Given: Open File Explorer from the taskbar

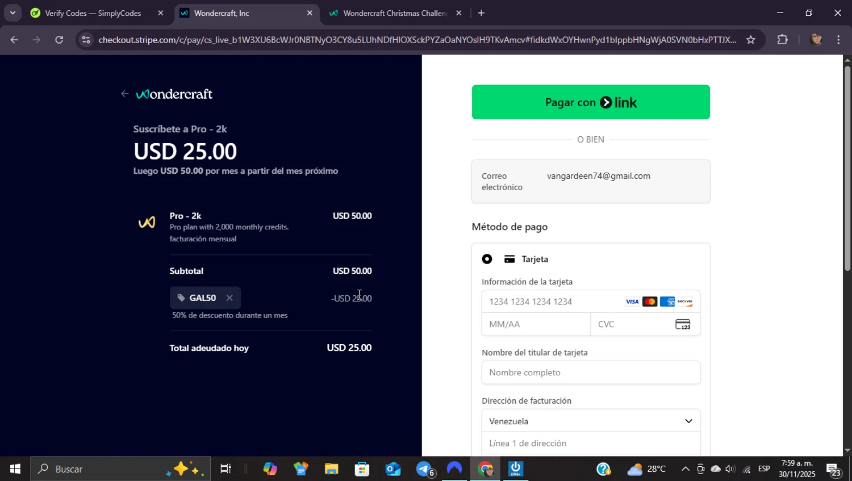Looking at the screenshot, I should (x=331, y=469).
